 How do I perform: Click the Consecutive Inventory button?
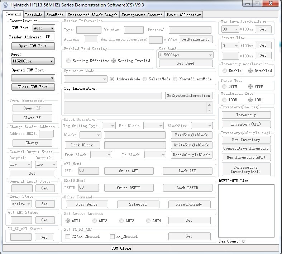[246, 149]
